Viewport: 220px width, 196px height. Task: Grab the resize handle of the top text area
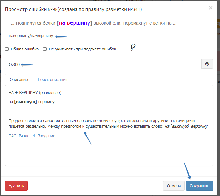[211, 39]
